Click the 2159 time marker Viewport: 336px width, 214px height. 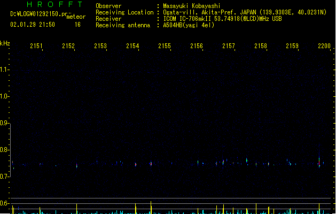pos(292,46)
